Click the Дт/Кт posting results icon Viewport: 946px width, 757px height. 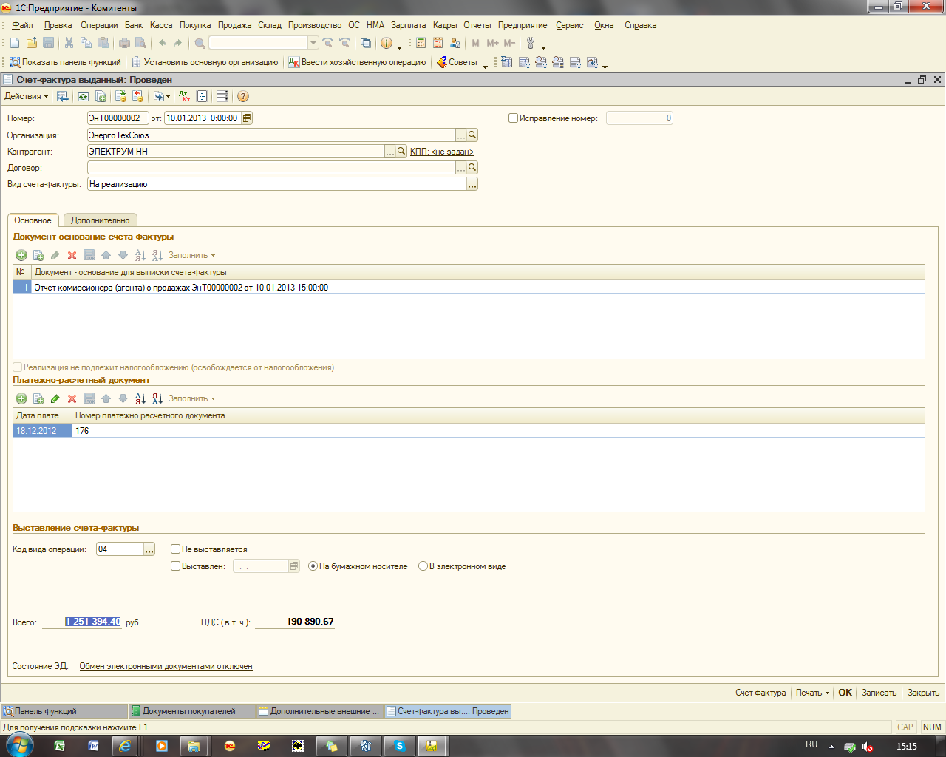[185, 97]
